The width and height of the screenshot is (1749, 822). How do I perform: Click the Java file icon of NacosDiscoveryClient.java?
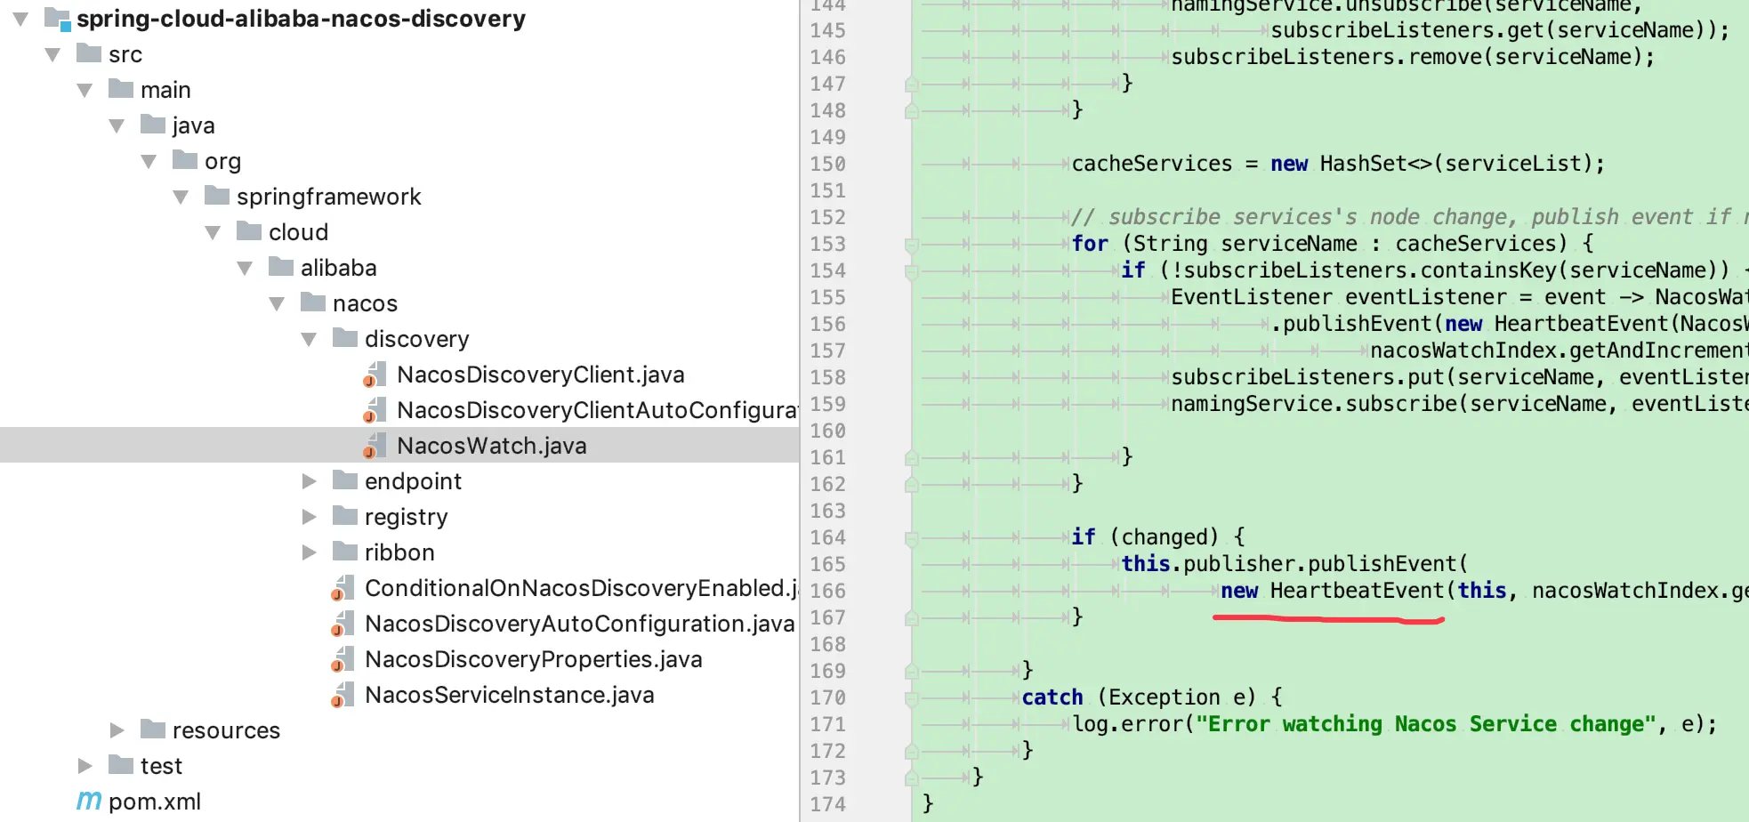(x=375, y=375)
